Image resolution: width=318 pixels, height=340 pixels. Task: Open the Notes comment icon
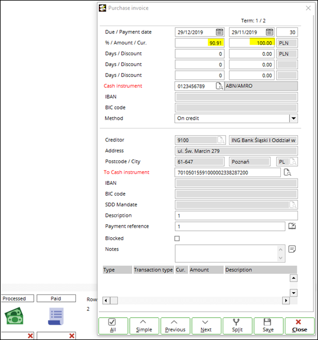pyautogui.click(x=292, y=249)
